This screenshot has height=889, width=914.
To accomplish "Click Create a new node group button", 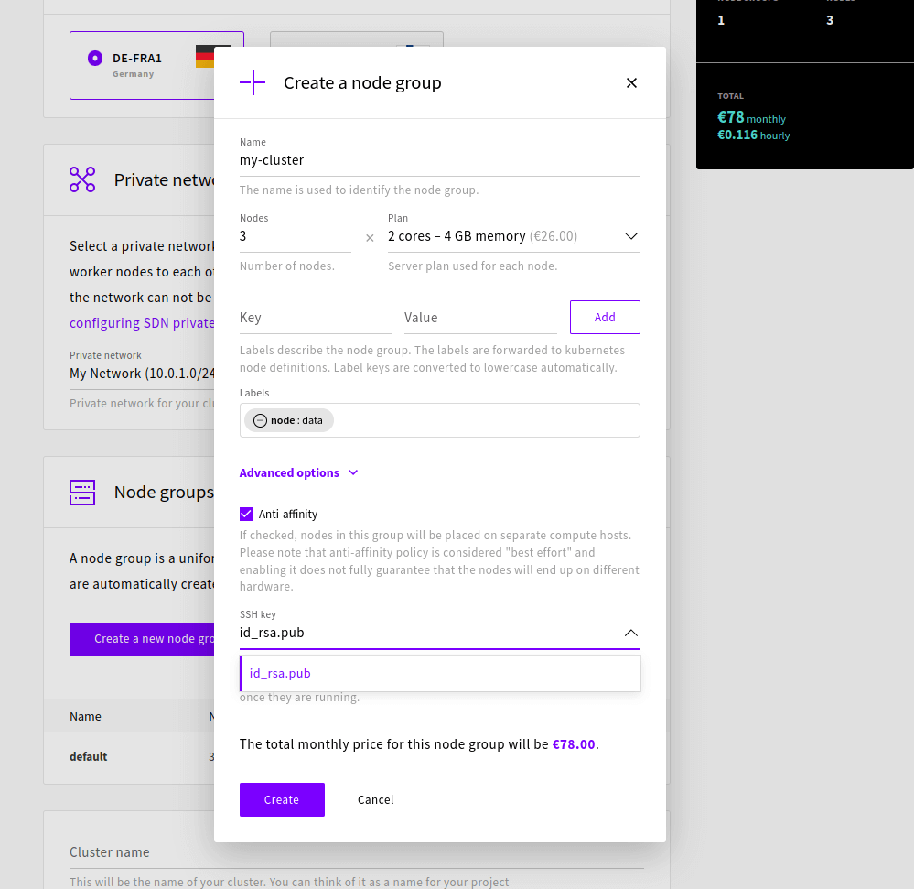I will pos(142,639).
